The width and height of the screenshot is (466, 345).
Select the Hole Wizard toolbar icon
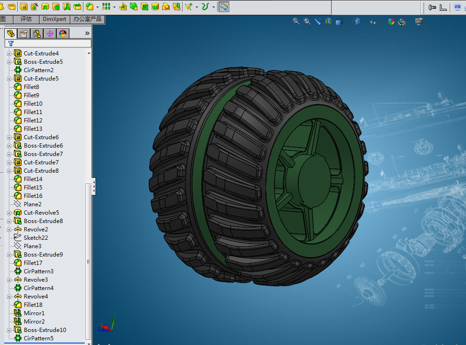pos(34,7)
